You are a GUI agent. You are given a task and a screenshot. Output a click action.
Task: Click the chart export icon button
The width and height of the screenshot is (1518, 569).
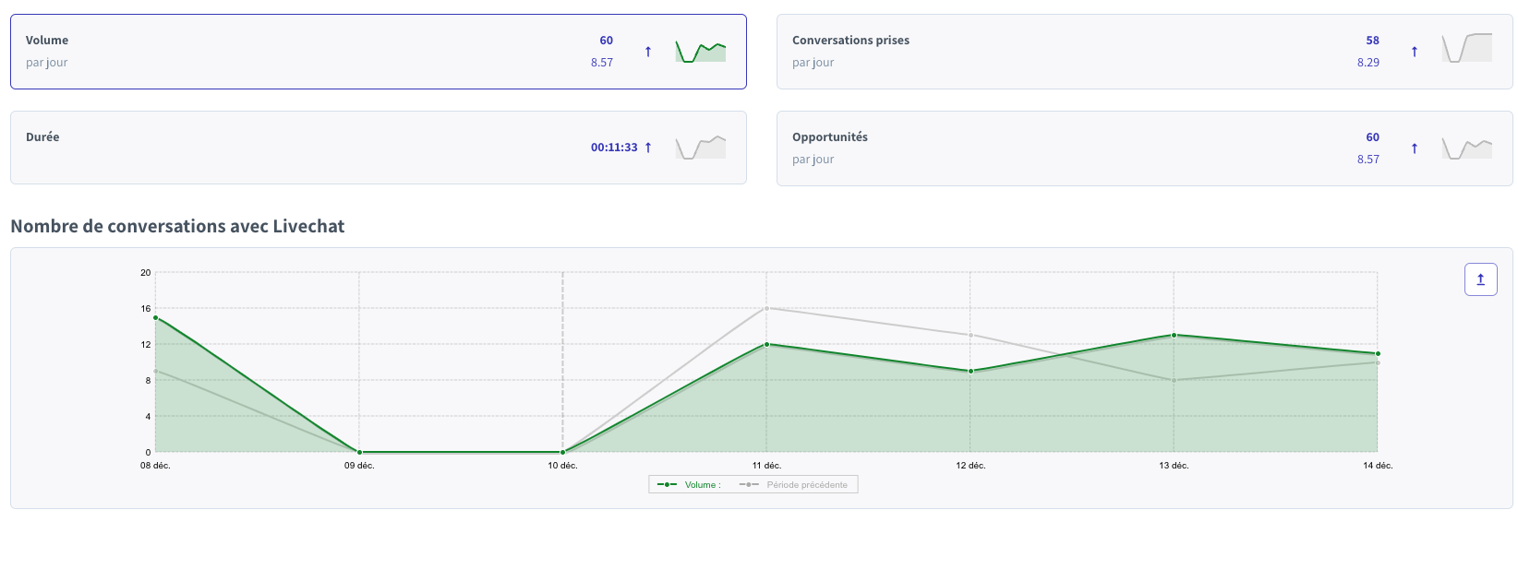(x=1480, y=279)
